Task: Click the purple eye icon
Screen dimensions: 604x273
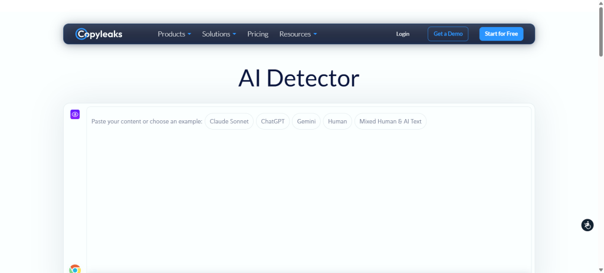Action: (x=75, y=114)
